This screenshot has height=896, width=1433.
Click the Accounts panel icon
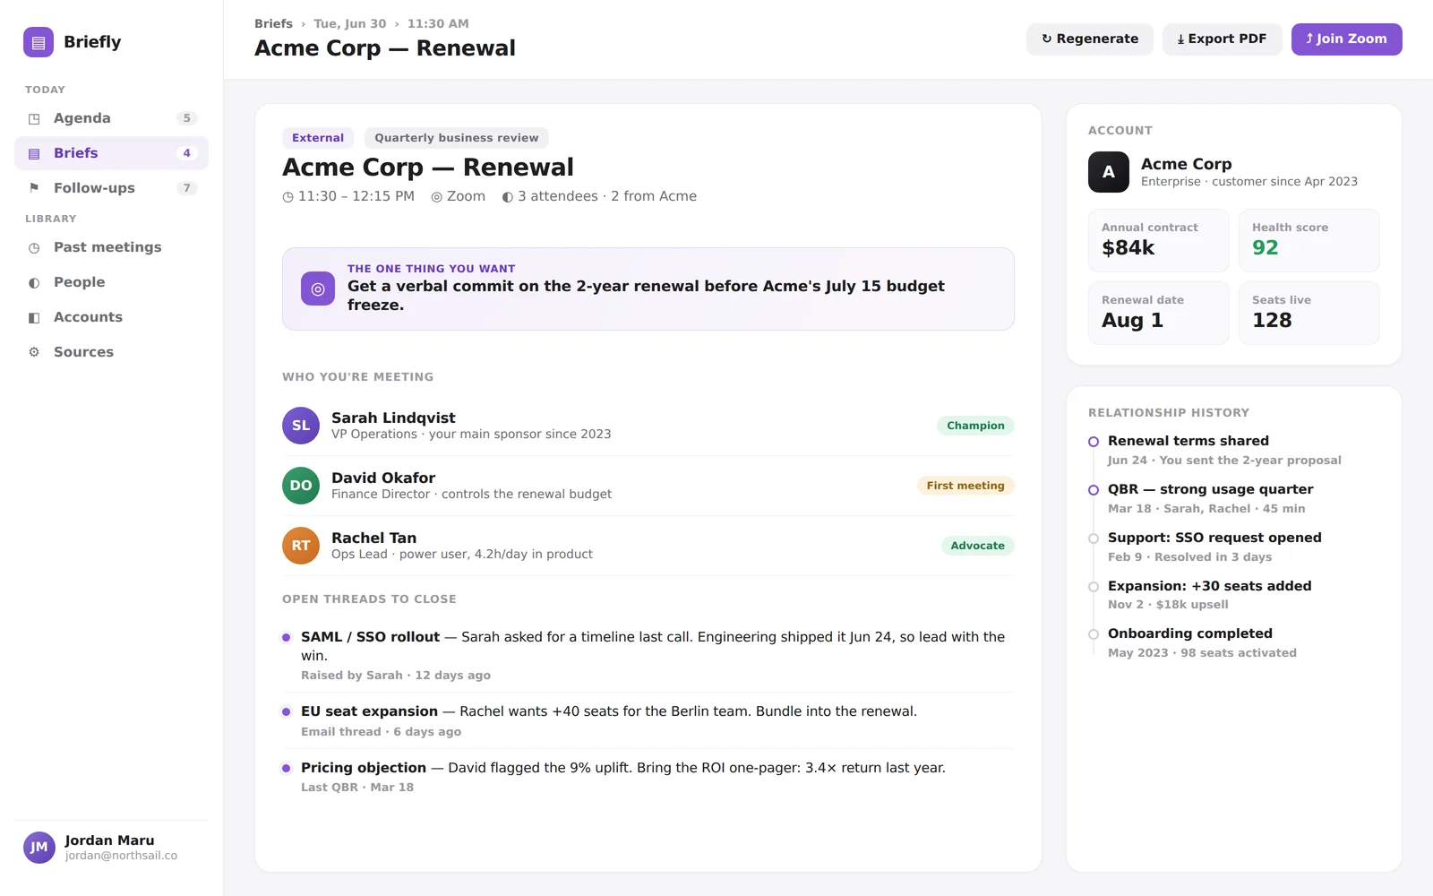34,317
